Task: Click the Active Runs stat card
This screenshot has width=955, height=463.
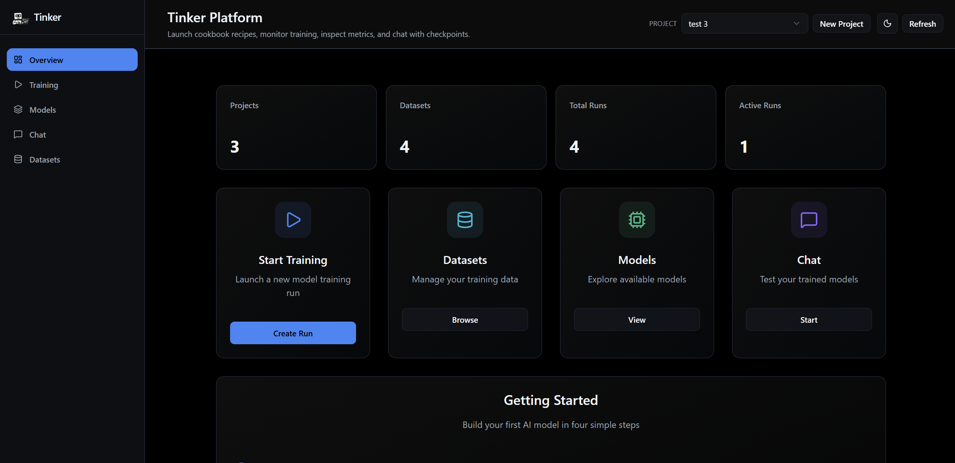Action: point(805,127)
